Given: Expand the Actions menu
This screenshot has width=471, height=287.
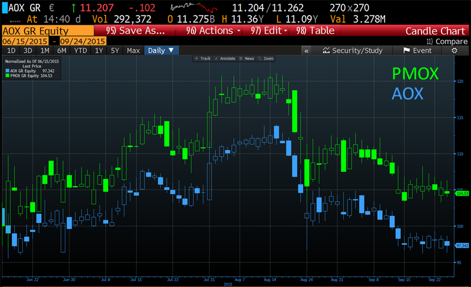Looking at the screenshot, I should click(x=213, y=31).
